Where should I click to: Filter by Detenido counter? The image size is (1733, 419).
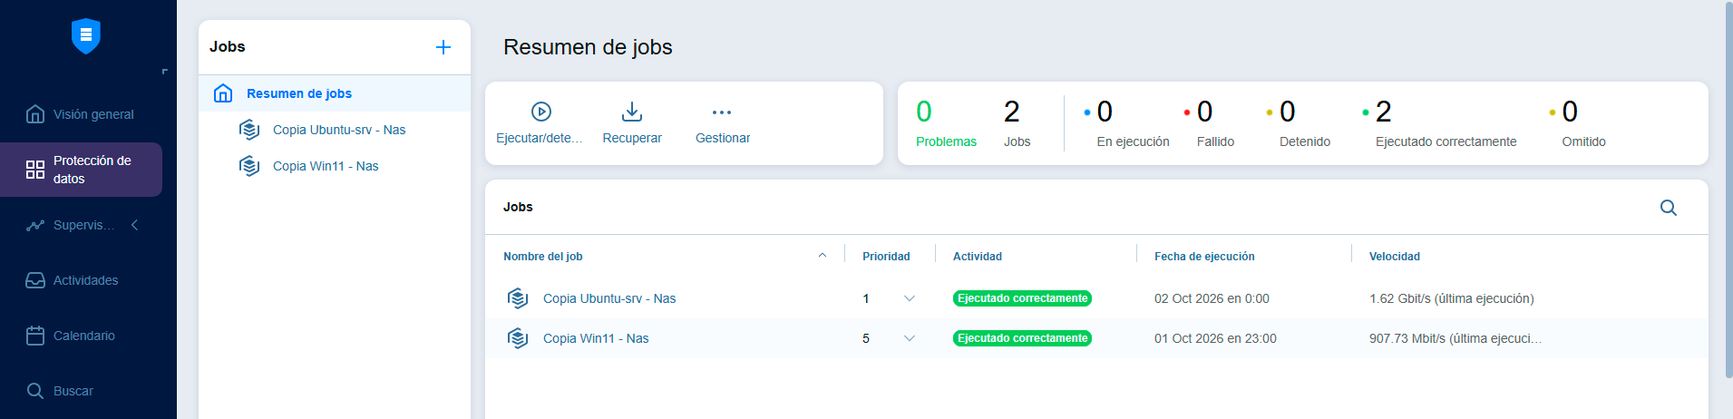(x=1299, y=123)
